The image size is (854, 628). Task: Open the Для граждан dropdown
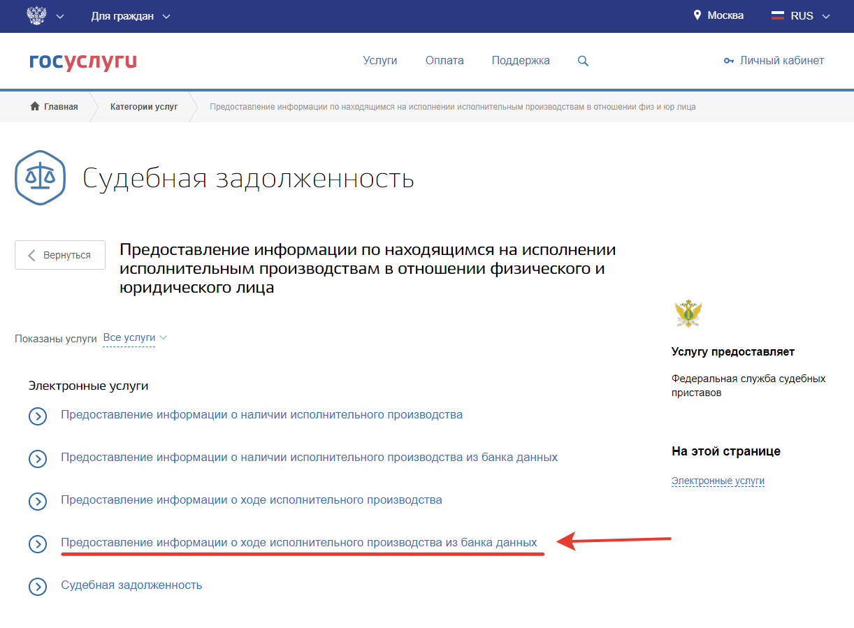tap(130, 16)
